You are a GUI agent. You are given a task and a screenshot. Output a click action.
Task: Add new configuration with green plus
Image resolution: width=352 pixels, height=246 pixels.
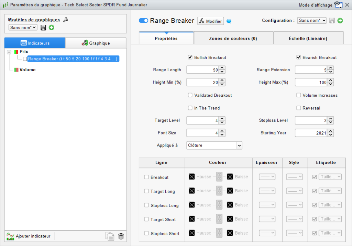click(340, 21)
